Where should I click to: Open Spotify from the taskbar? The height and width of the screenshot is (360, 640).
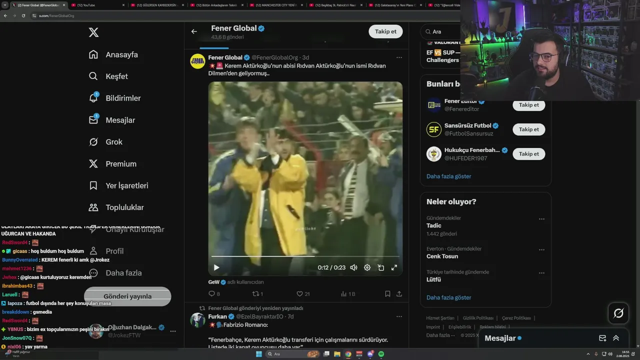click(381, 354)
